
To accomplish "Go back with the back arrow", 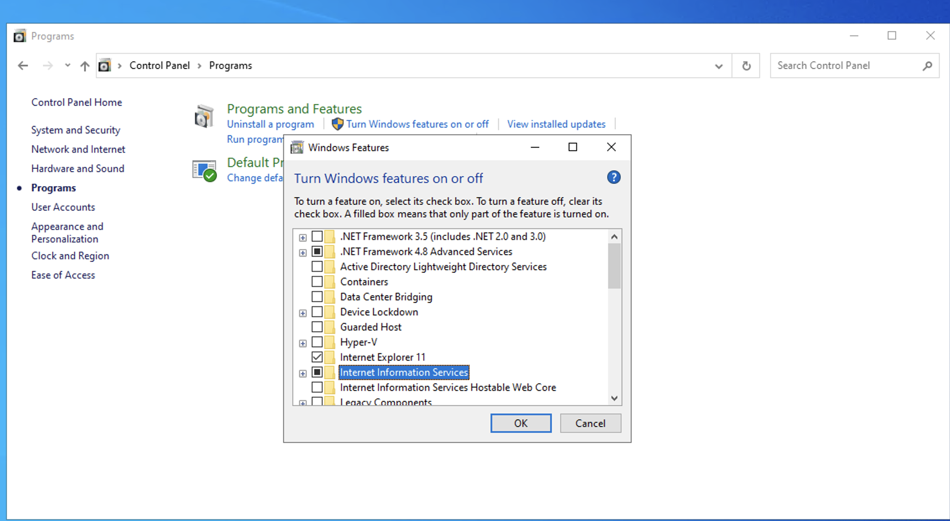I will 23,66.
